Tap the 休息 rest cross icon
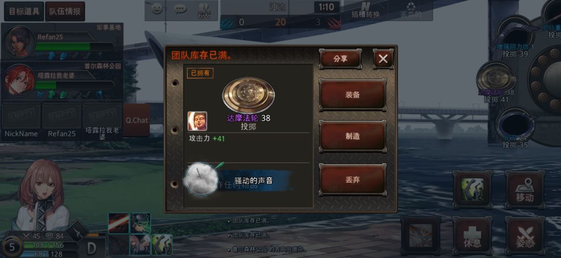The height and width of the screenshot is (258, 561). pos(472,235)
